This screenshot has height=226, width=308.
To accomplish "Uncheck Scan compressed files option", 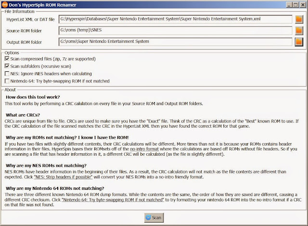I will (7, 59).
